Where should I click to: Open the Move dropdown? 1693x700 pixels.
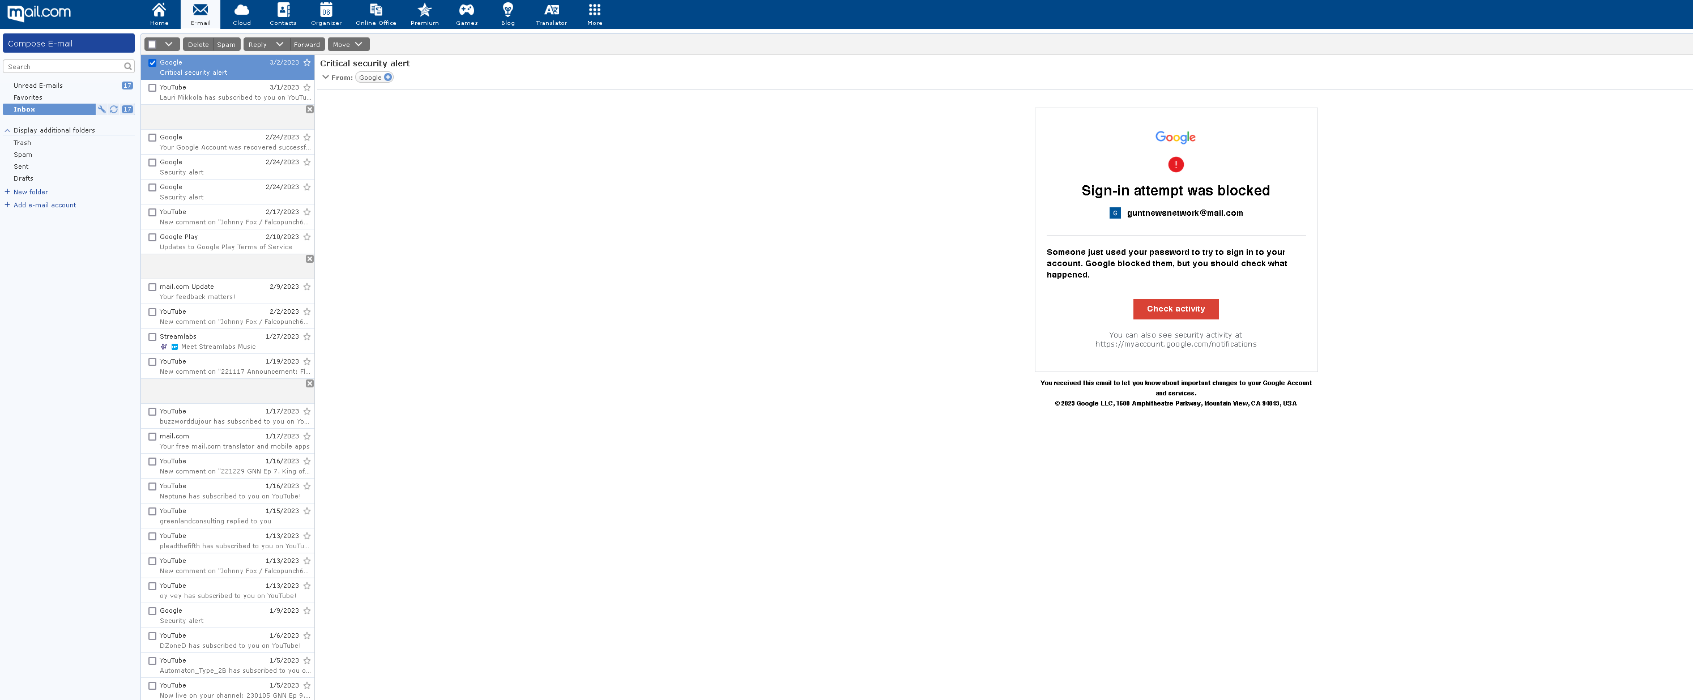click(x=348, y=44)
